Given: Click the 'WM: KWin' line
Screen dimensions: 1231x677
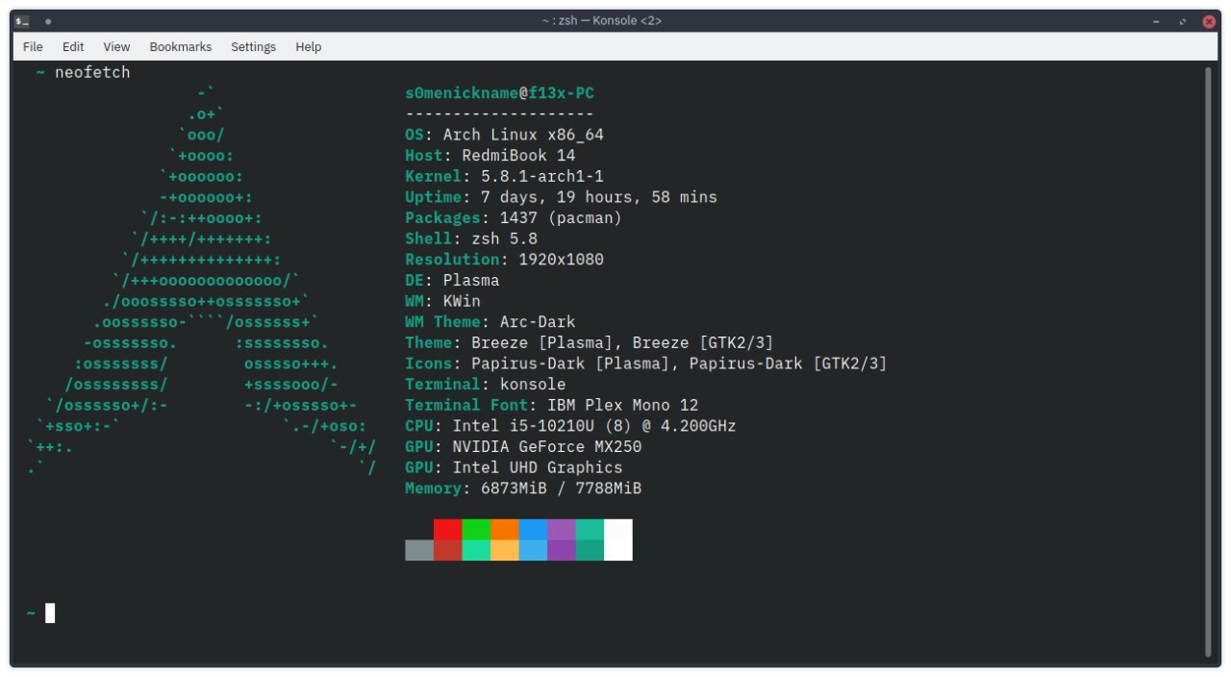Looking at the screenshot, I should [442, 301].
